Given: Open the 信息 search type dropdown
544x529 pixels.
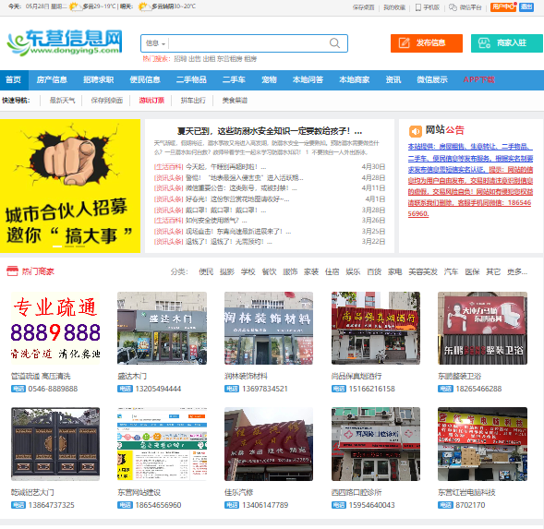Looking at the screenshot, I should coord(155,43).
